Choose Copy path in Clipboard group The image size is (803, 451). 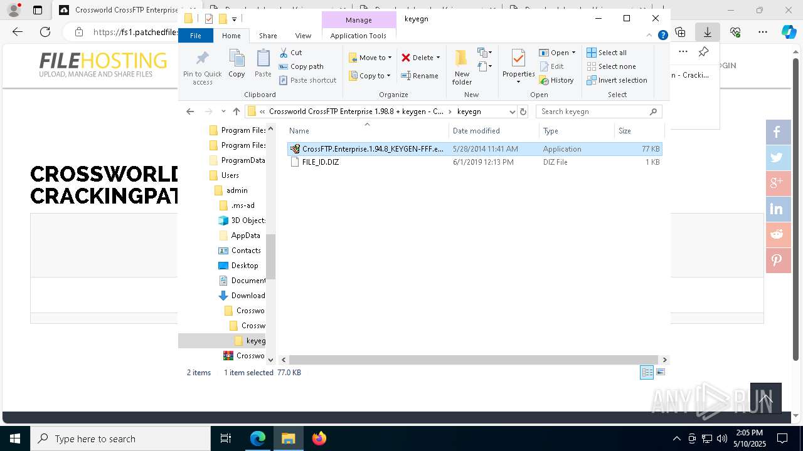(301, 66)
